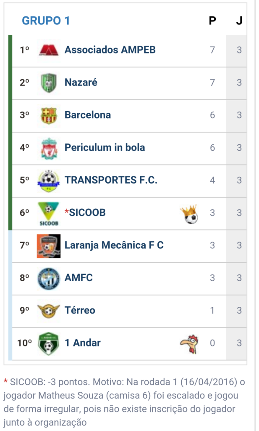Click the Barcelona club crest

click(49, 115)
